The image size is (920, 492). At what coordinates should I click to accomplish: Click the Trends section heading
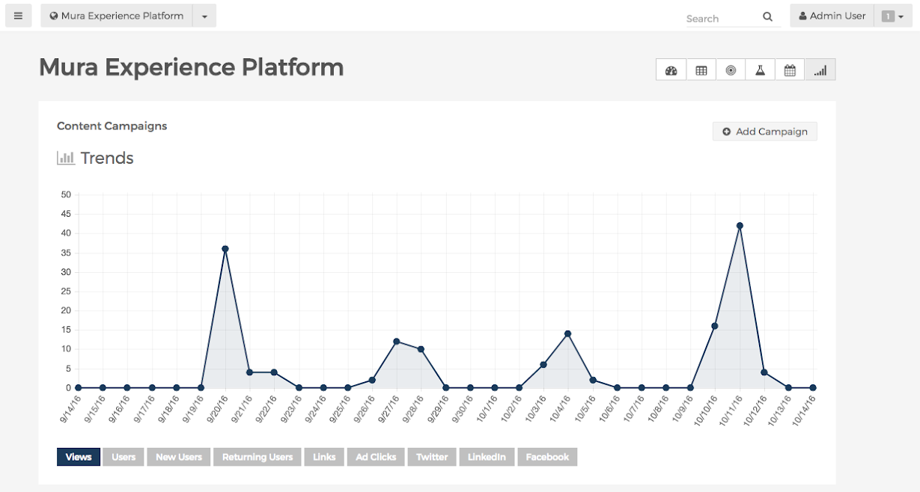point(107,158)
